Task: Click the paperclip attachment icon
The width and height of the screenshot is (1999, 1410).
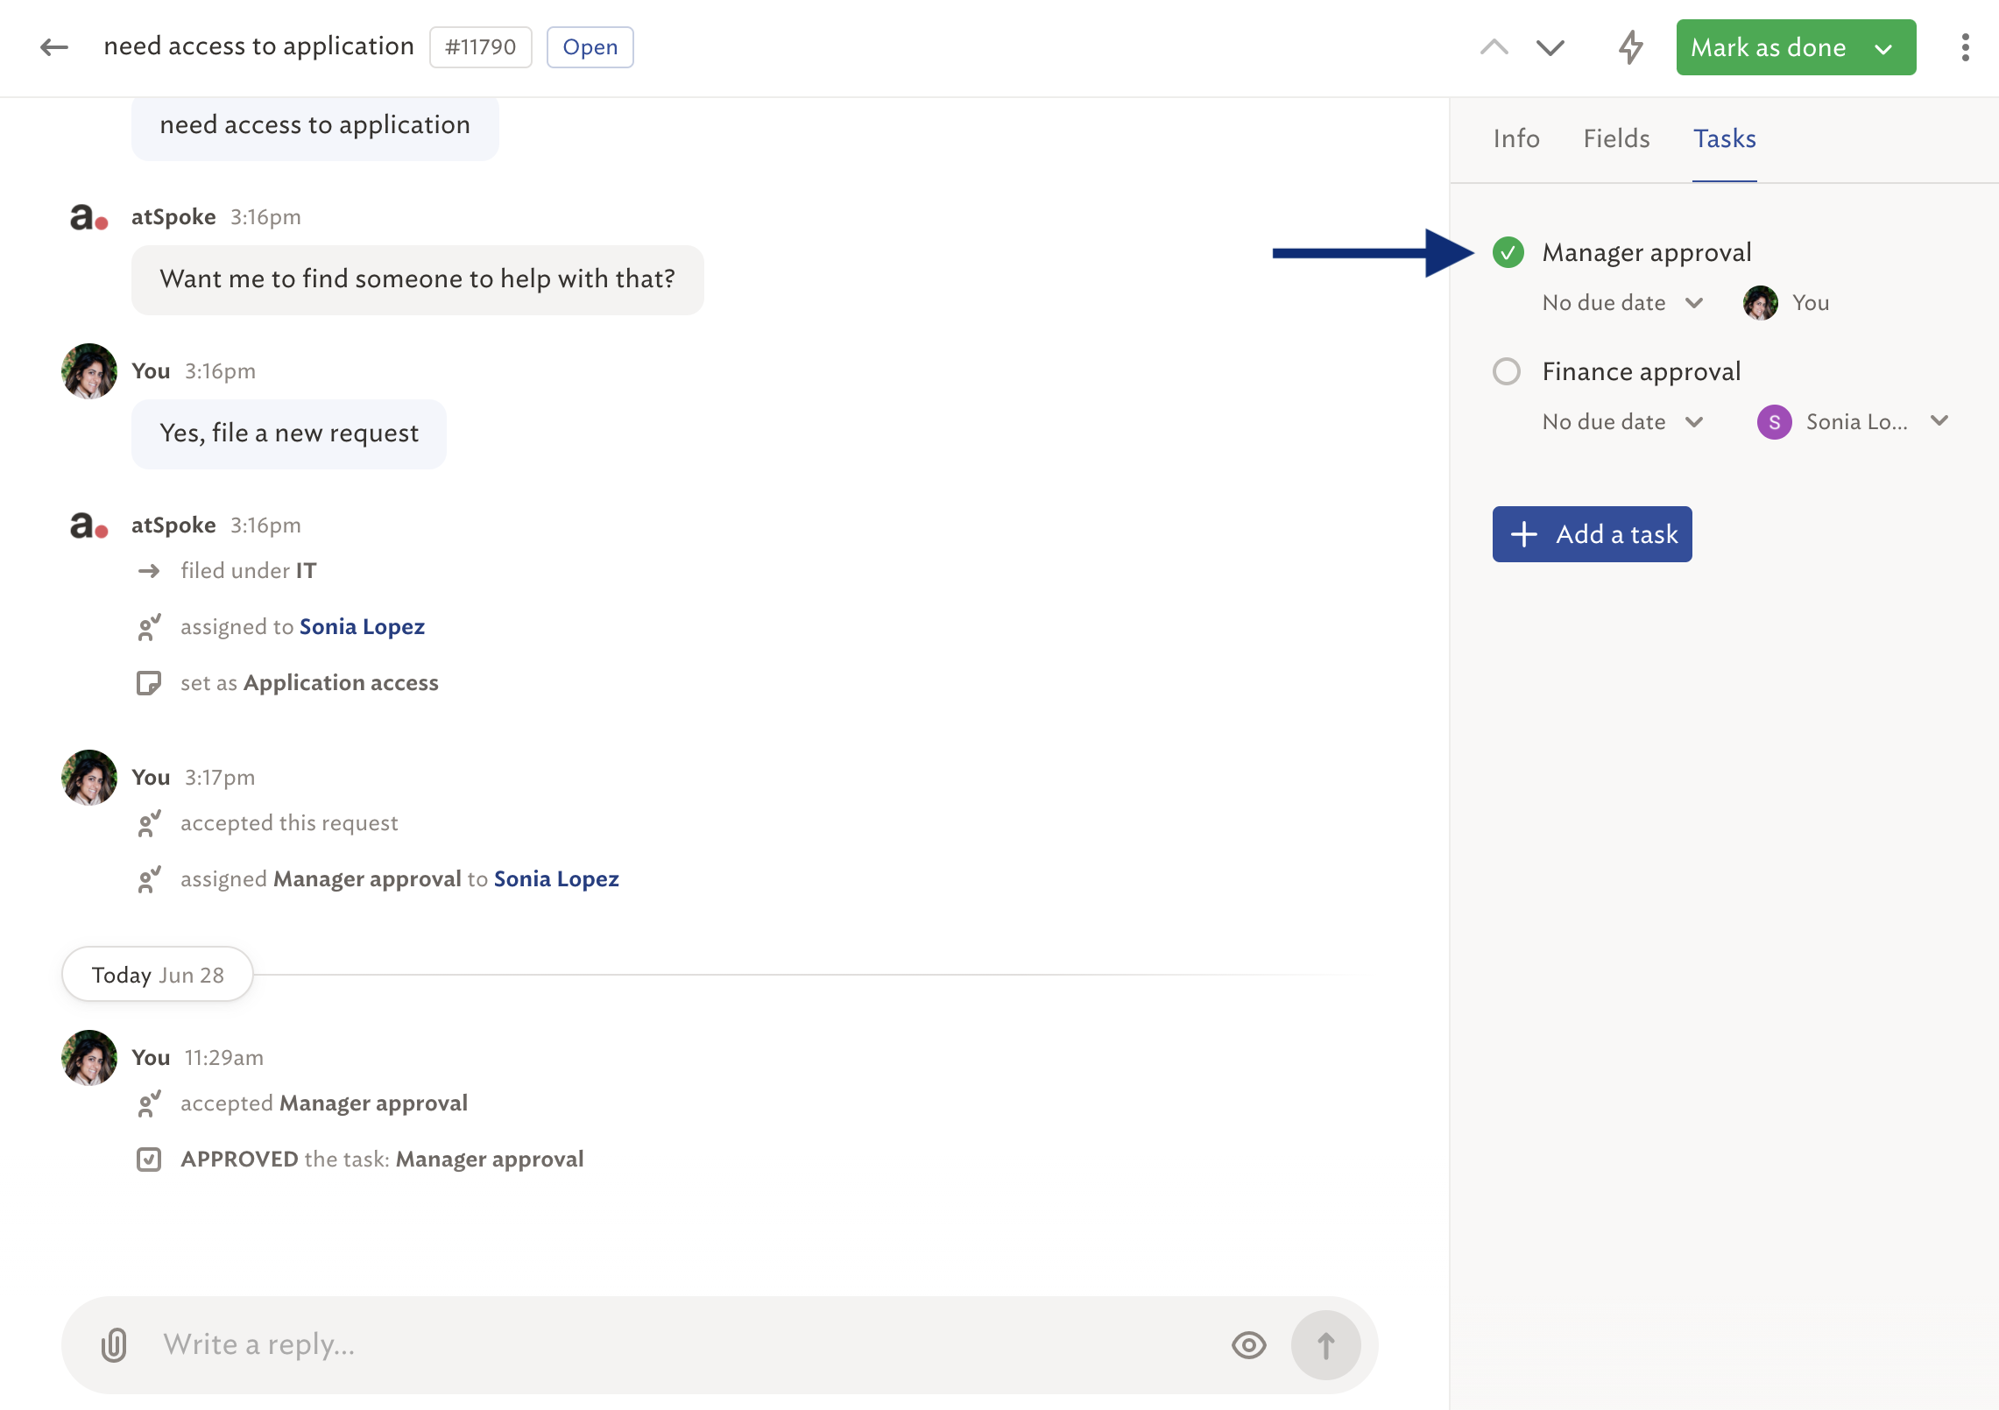Action: click(x=115, y=1344)
